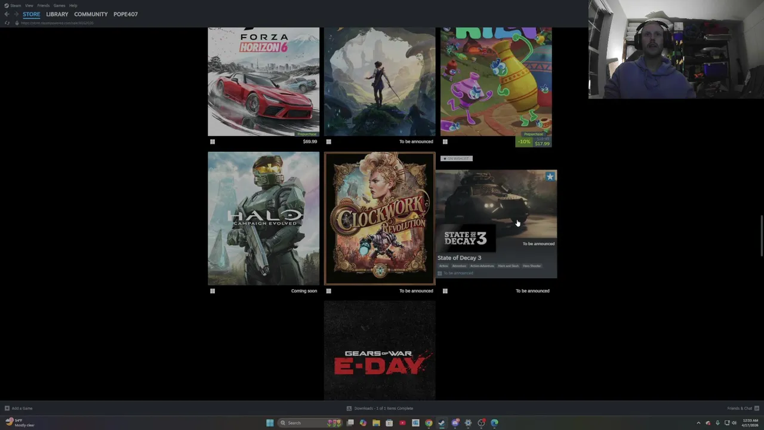Open YouTube app from the taskbar
This screenshot has width=764, height=430.
click(402, 423)
